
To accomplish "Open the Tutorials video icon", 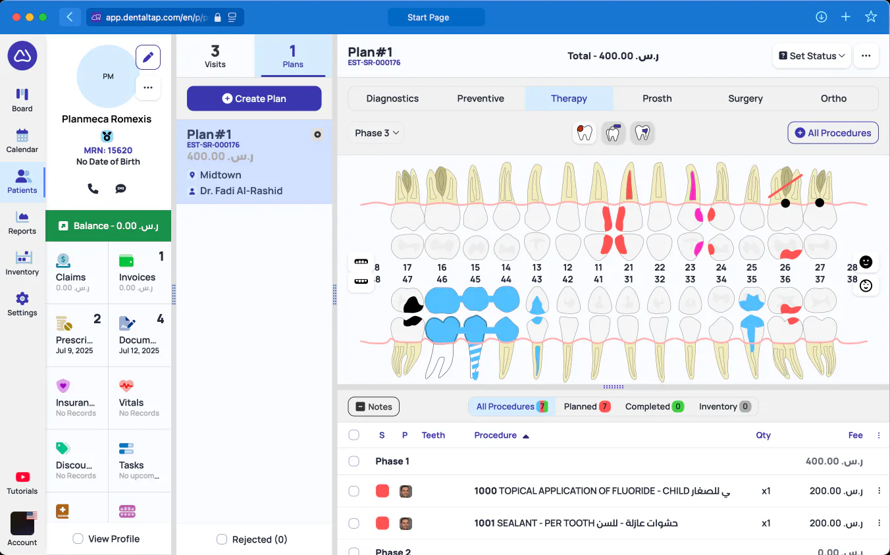I will pyautogui.click(x=22, y=483).
